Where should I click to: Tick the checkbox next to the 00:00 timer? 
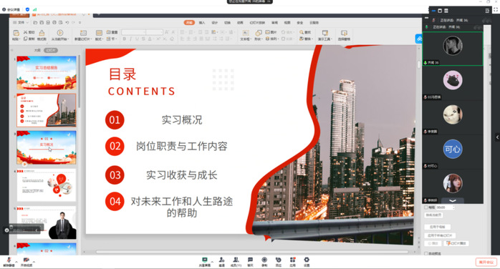coord(426,207)
